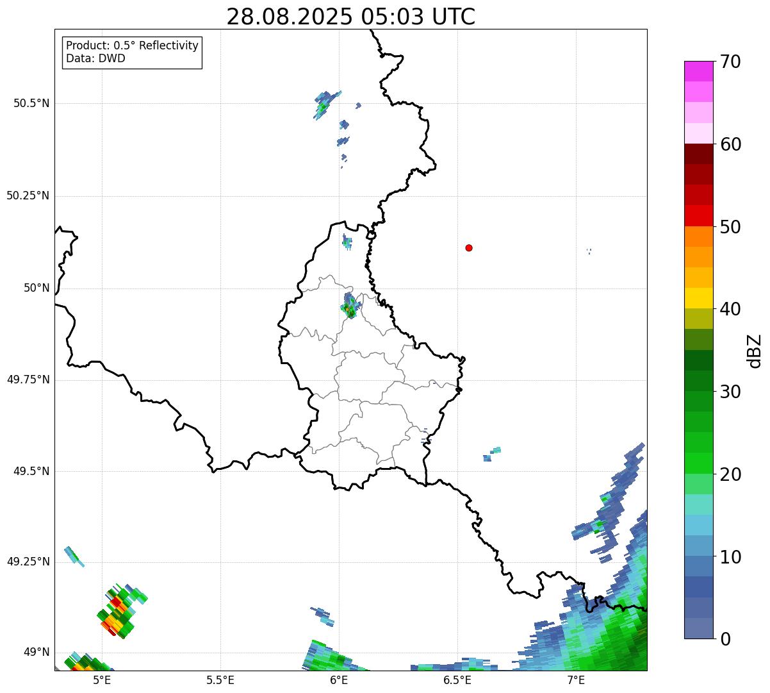This screenshot has height=693, width=770.
Task: Click the colorbar 0 tick label
Action: [725, 639]
